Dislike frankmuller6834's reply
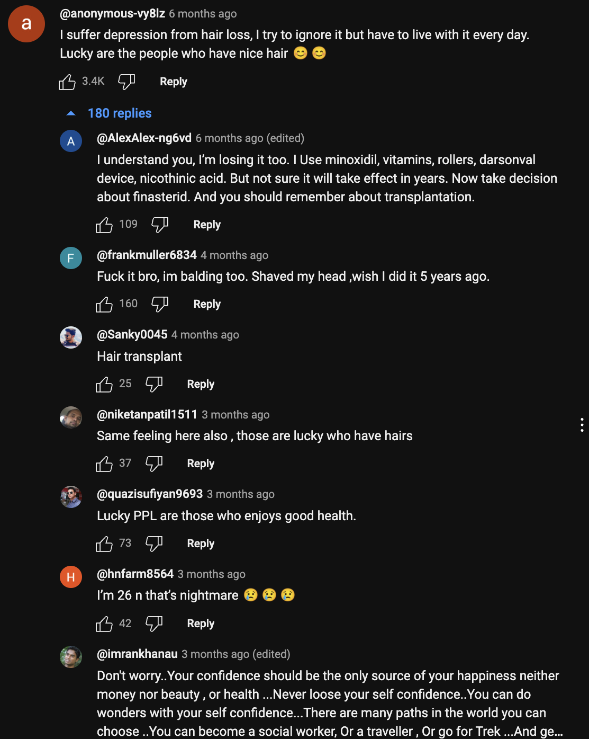The image size is (589, 739). [160, 305]
